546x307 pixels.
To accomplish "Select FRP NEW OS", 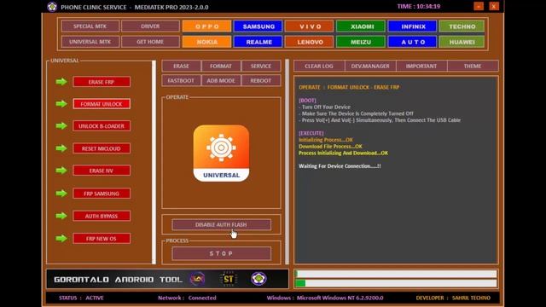I will tap(102, 239).
